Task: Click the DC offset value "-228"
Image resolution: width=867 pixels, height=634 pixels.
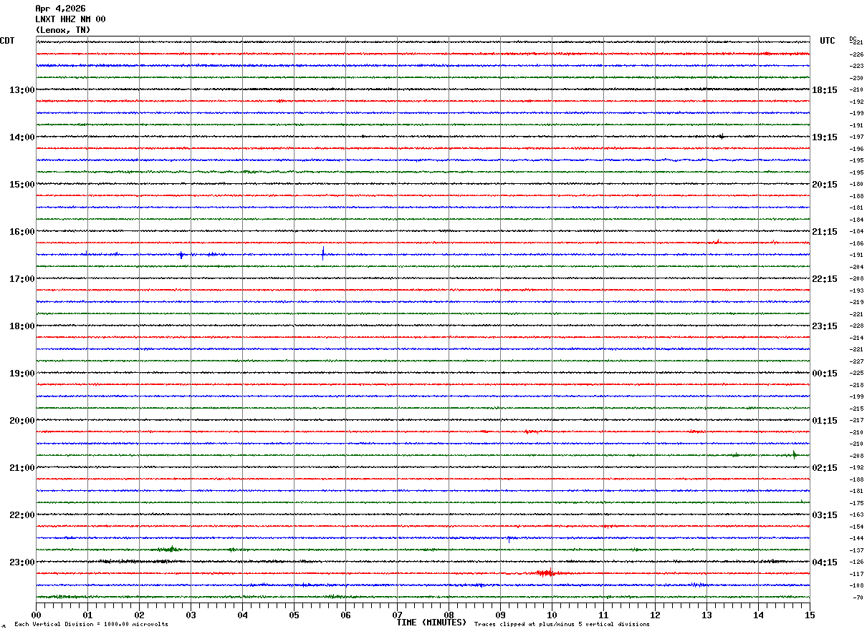Action: tap(856, 326)
